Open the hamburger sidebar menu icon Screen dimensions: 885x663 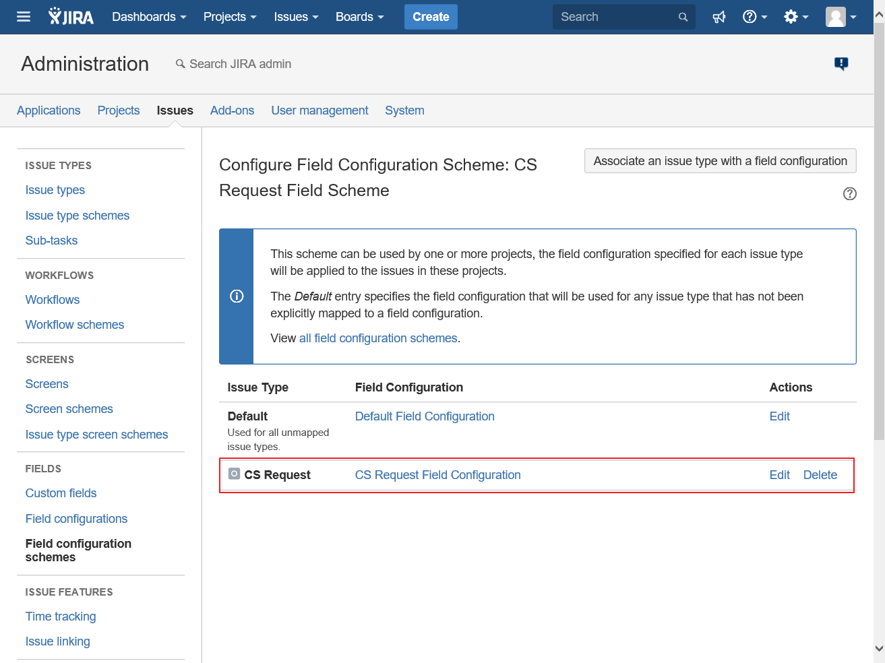(24, 17)
